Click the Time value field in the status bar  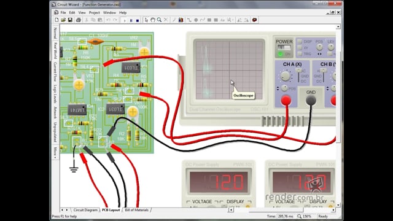pyautogui.click(x=286, y=216)
